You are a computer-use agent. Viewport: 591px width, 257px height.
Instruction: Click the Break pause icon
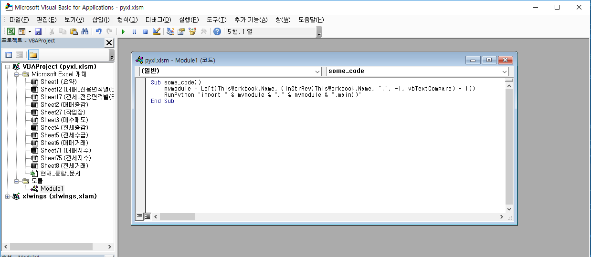point(134,31)
